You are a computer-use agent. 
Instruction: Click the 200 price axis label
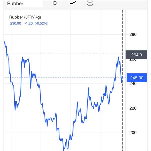(133, 133)
